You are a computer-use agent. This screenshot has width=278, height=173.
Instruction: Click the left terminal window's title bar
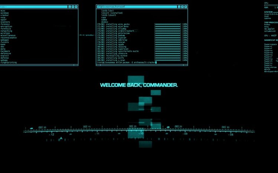[x=34, y=7]
